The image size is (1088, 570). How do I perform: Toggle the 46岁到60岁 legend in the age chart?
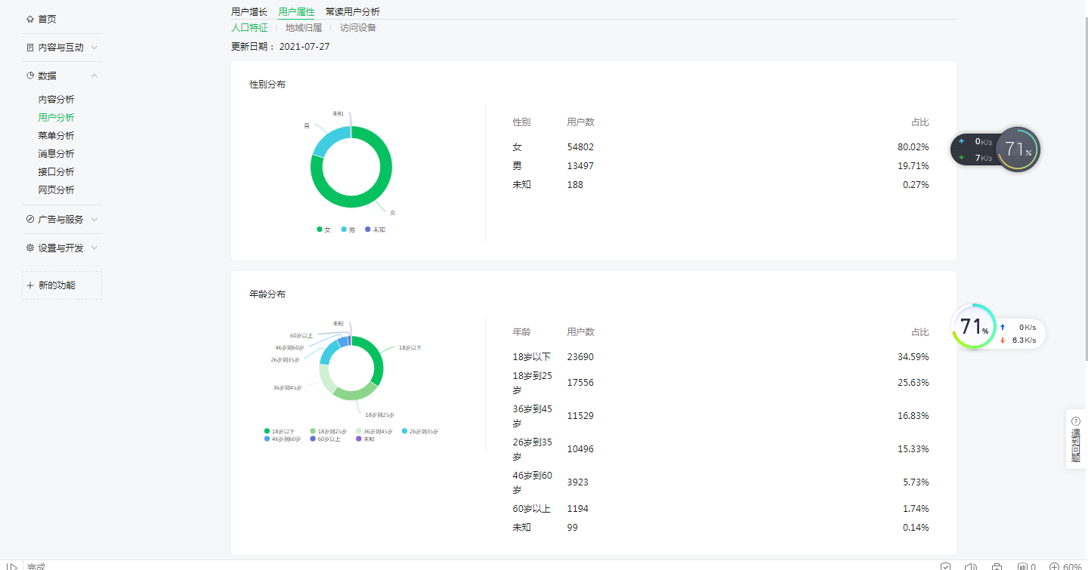pos(283,439)
